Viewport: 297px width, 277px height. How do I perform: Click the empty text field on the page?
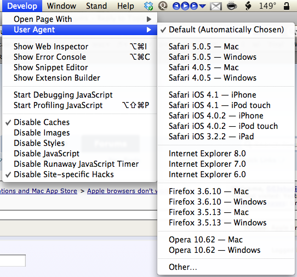point(13,261)
